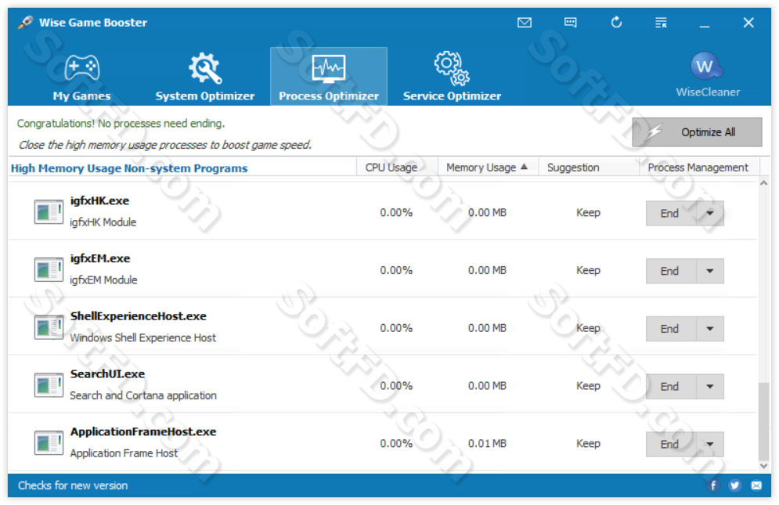Open the Facebook icon in status bar
This screenshot has width=779, height=505.
coord(713,485)
